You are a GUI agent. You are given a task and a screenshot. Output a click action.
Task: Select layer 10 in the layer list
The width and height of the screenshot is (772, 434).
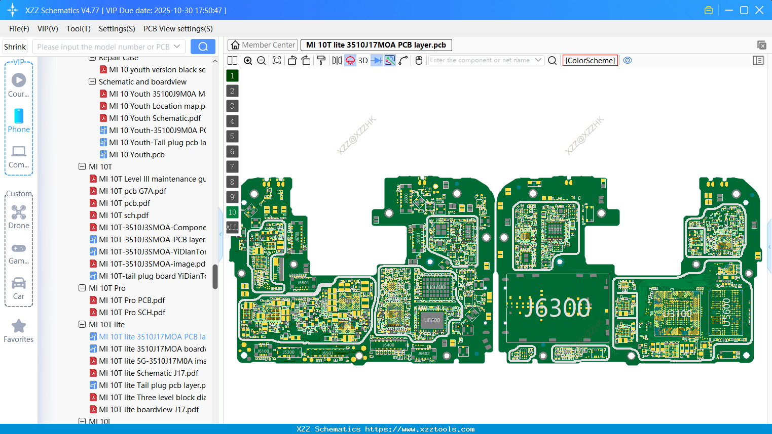pos(232,212)
